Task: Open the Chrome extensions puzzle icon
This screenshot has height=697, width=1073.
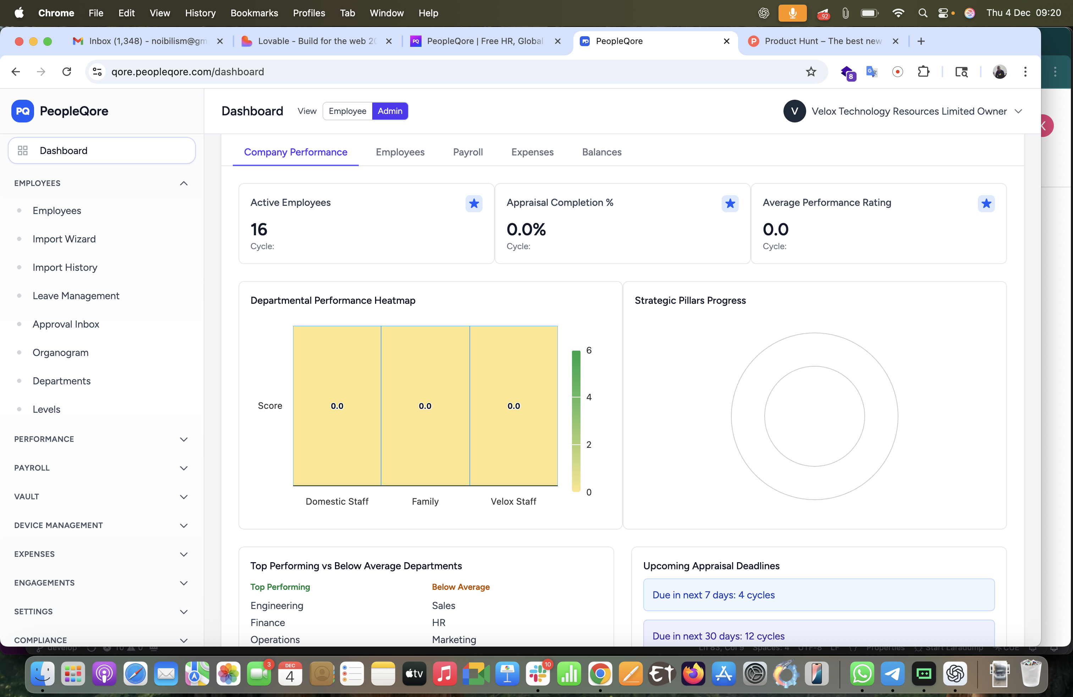Action: [923, 72]
